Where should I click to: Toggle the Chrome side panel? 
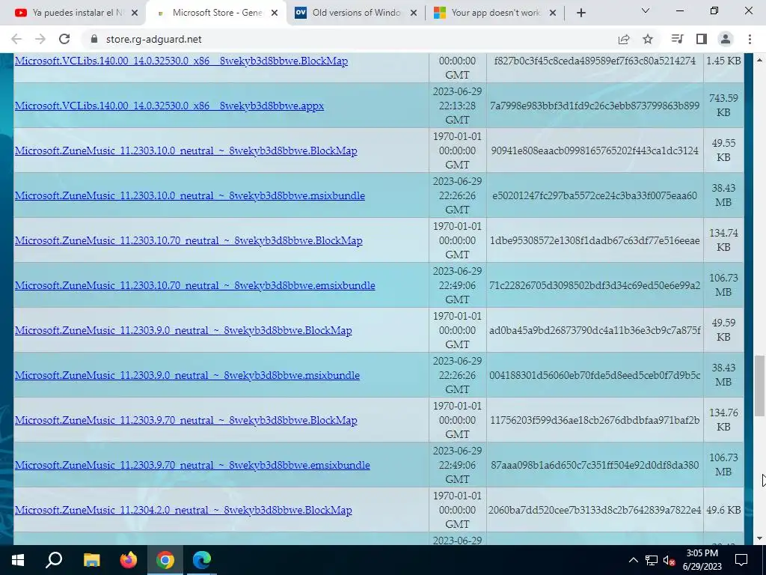coord(702,39)
